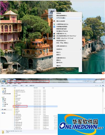
Task: Click the 电脑管家 blue icon in the context menu
Action: 54,27
